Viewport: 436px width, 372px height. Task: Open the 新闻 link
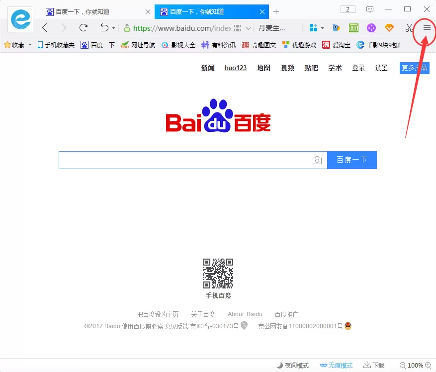pyautogui.click(x=208, y=68)
